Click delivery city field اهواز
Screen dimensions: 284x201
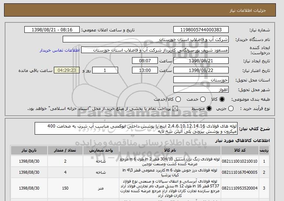click(x=201, y=90)
